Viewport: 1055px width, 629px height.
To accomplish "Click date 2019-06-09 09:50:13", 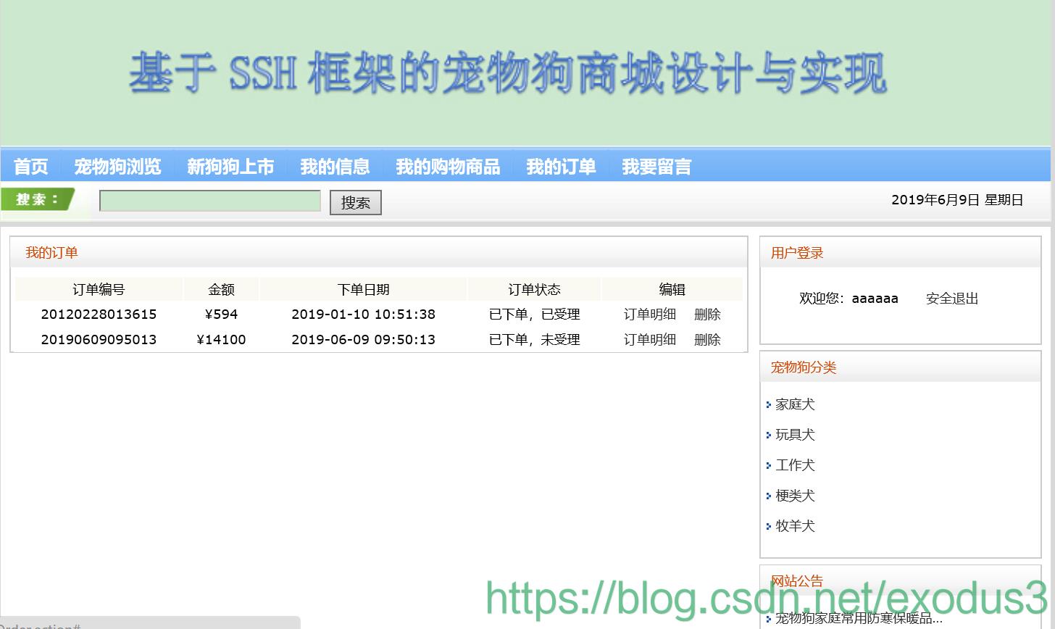I will click(363, 340).
